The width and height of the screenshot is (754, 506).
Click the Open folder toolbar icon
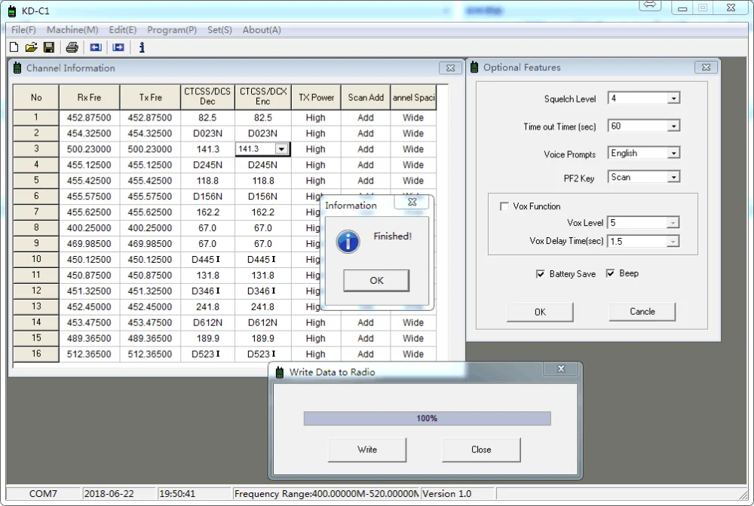pos(31,47)
